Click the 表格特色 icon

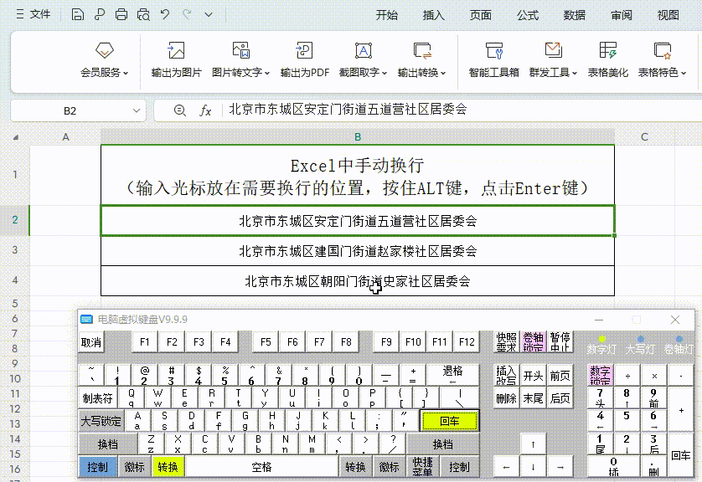662,50
